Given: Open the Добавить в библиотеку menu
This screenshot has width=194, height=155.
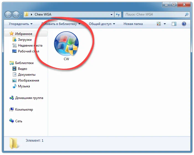Looking at the screenshot, I should click(61, 24).
